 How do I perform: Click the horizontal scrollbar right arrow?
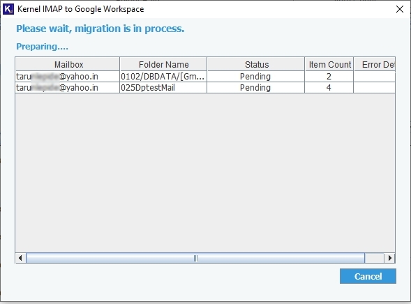pos(390,258)
